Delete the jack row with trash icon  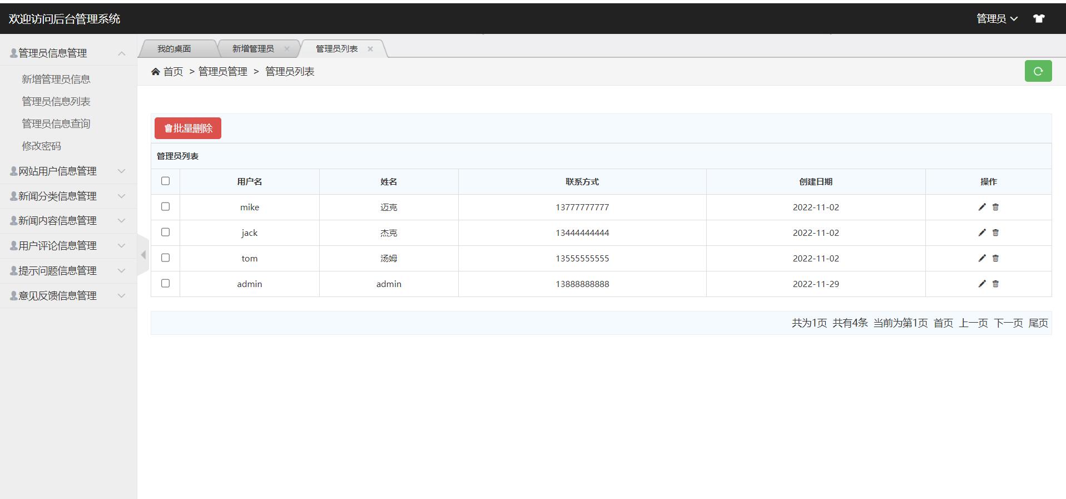coord(995,233)
